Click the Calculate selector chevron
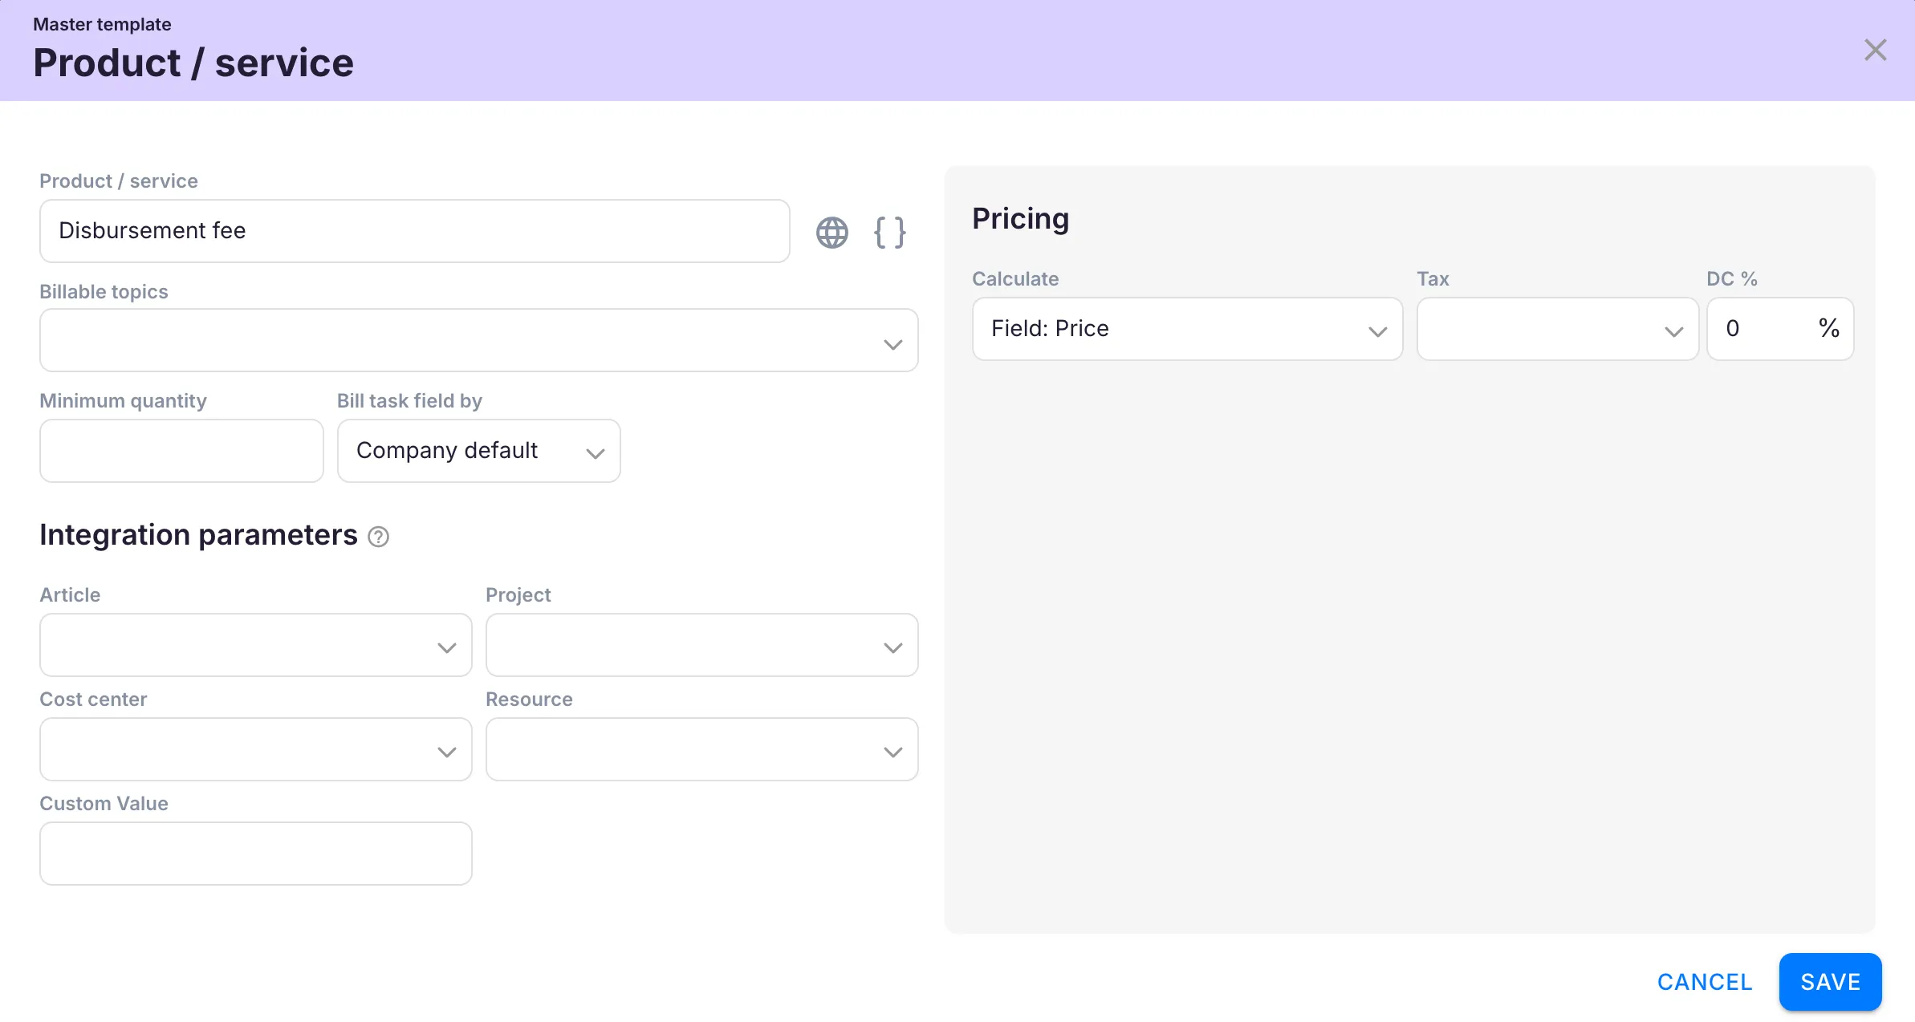 (1379, 329)
